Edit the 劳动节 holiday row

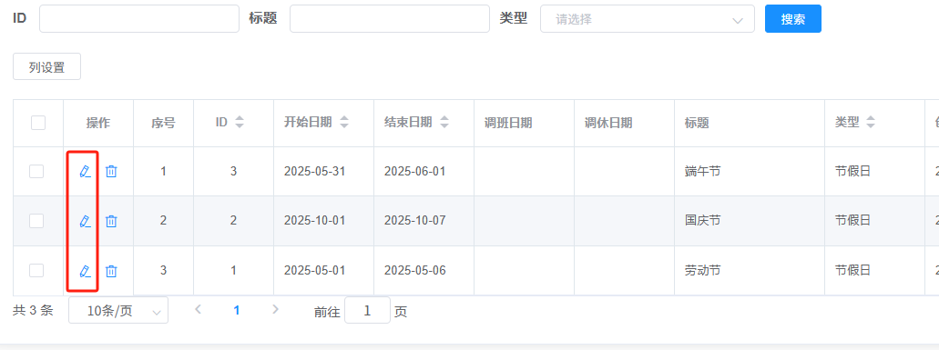point(85,271)
